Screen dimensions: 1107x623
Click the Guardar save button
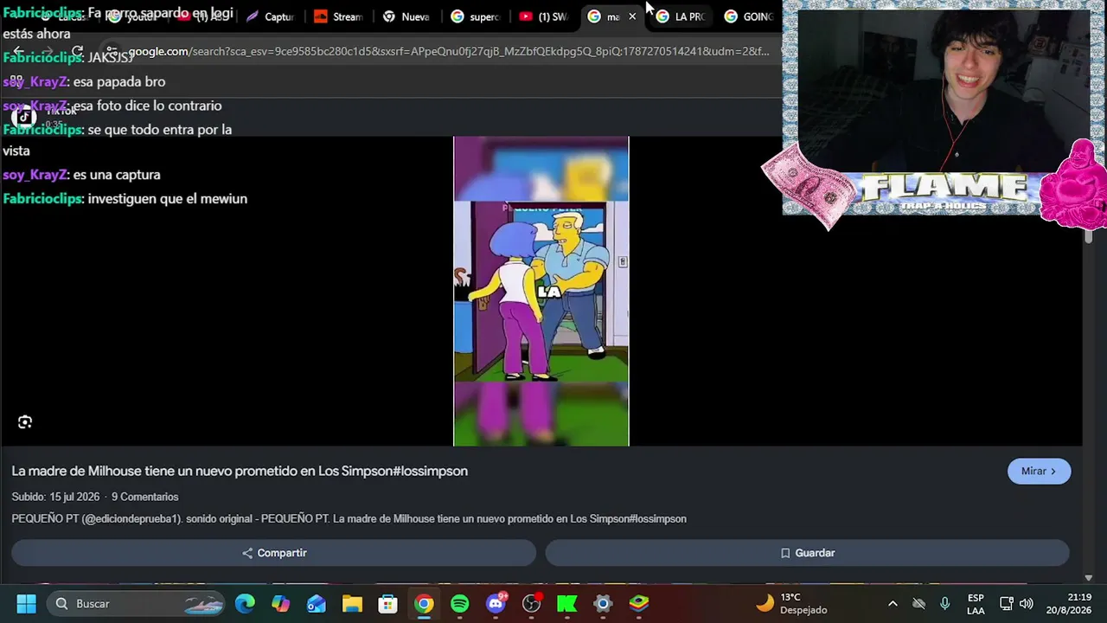click(x=807, y=553)
